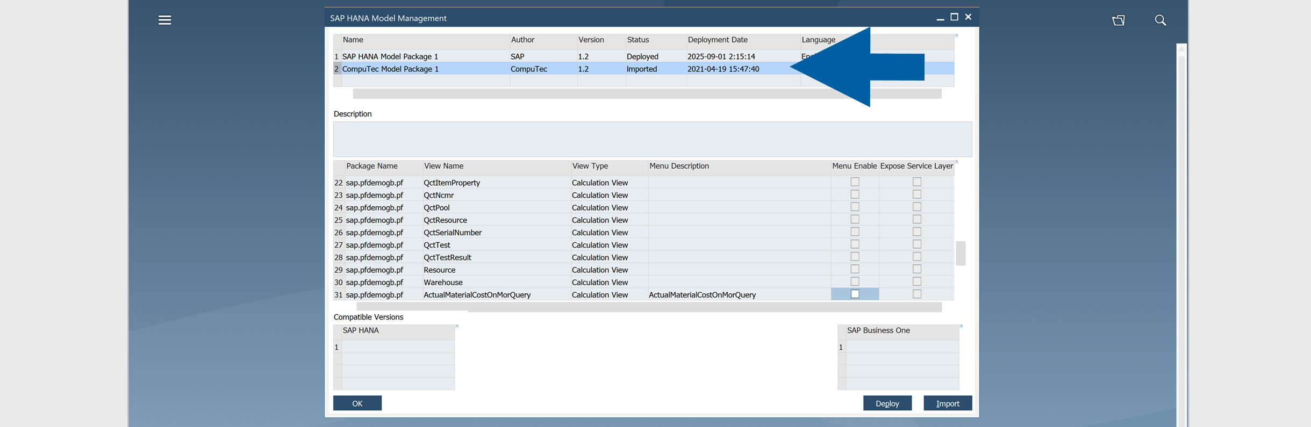
Task: Click first row of SAP Business One table
Action: click(898, 347)
